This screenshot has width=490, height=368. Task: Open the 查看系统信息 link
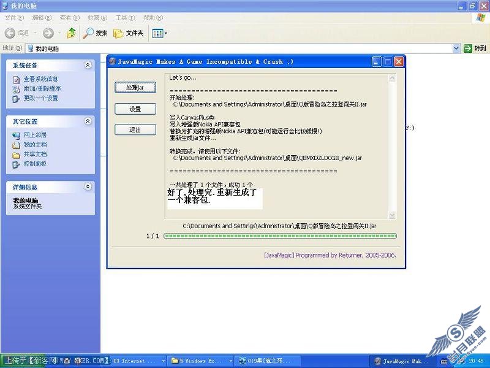[40, 79]
